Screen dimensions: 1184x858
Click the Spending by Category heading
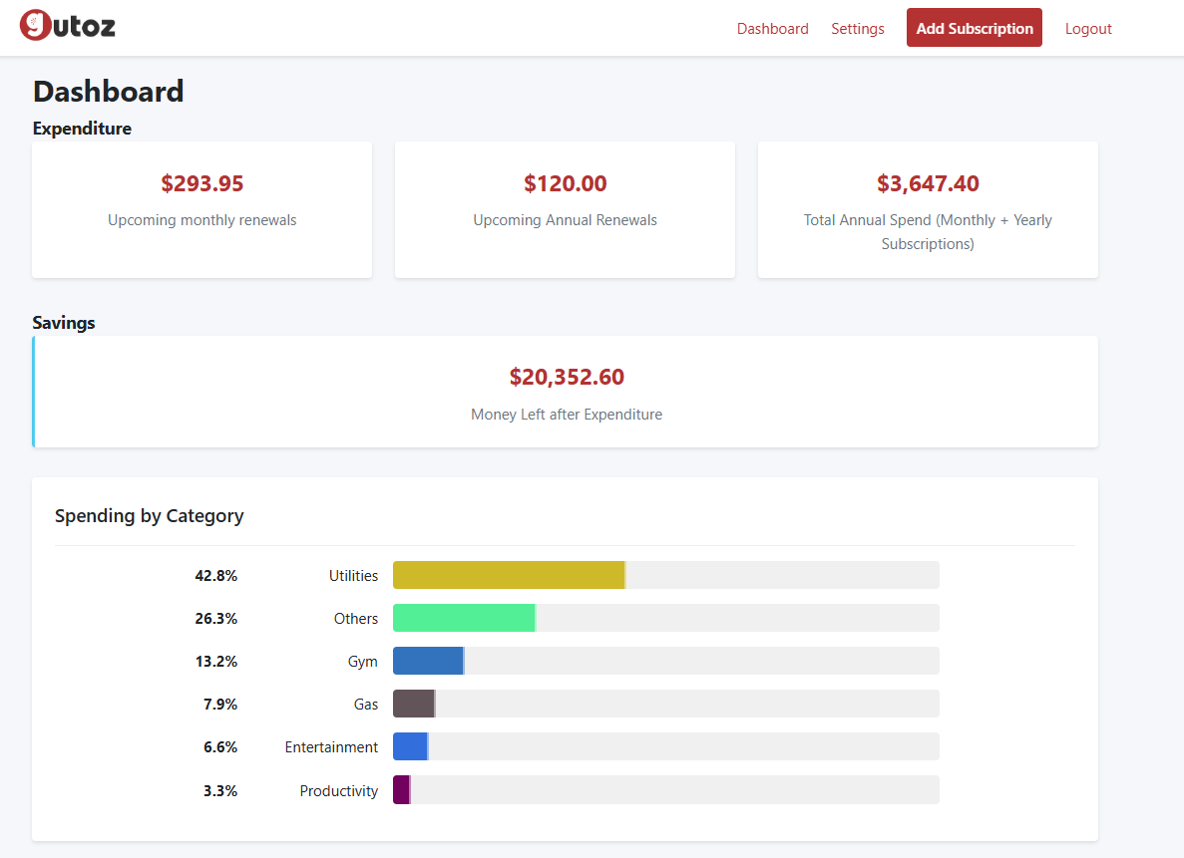pos(149,515)
